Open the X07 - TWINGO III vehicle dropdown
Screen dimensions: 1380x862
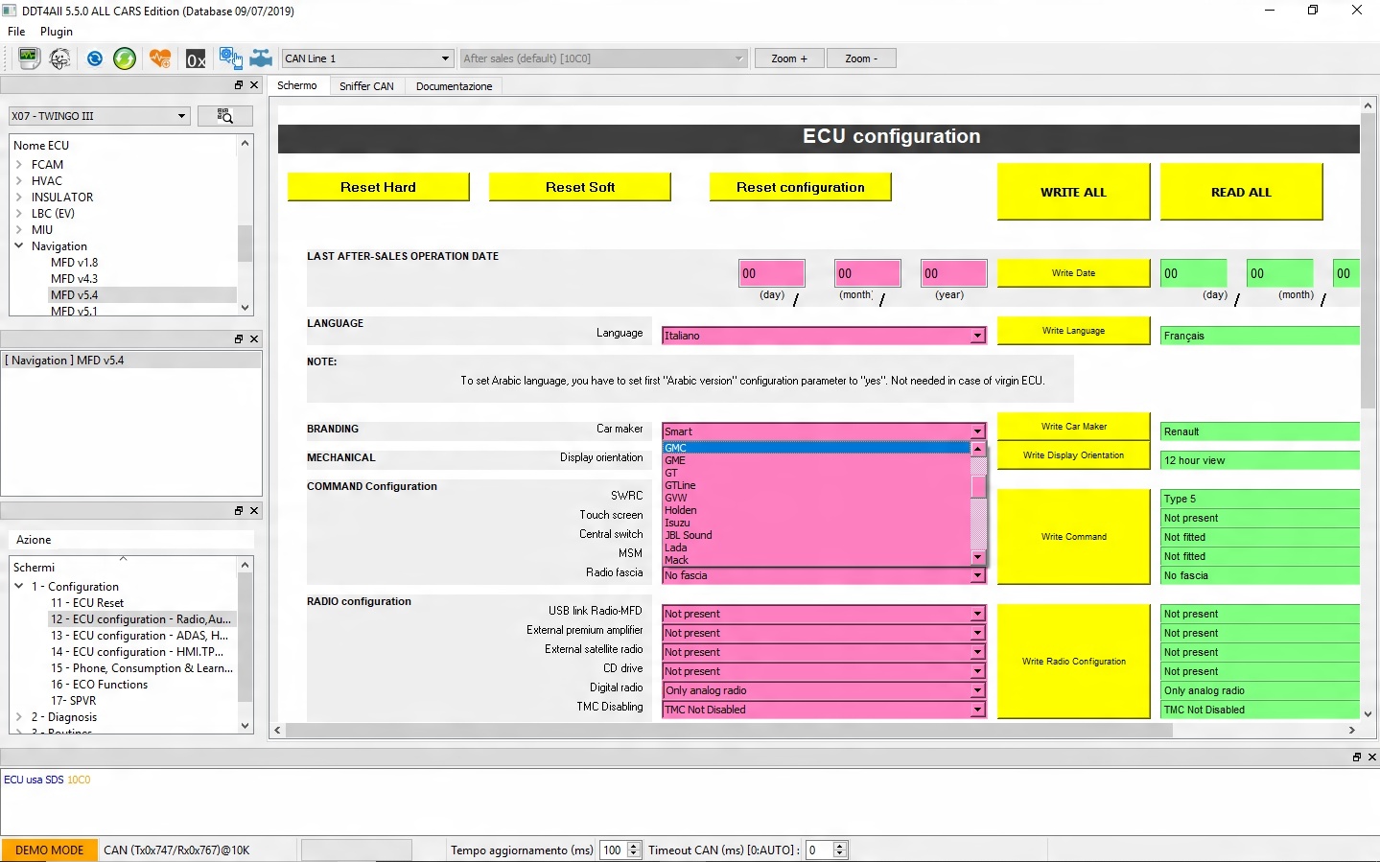(x=99, y=116)
